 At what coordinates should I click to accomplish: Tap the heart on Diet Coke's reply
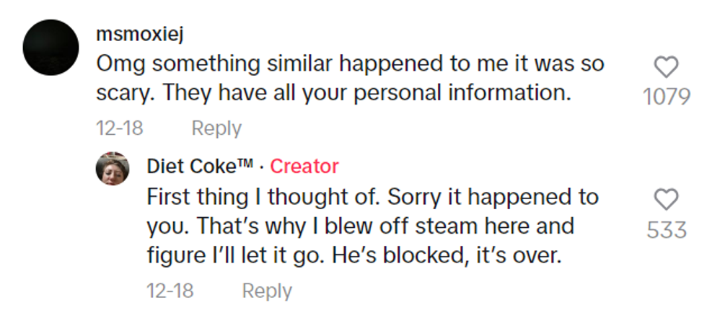(665, 200)
